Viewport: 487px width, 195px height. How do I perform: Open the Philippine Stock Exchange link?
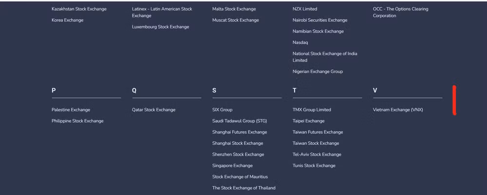(x=77, y=121)
